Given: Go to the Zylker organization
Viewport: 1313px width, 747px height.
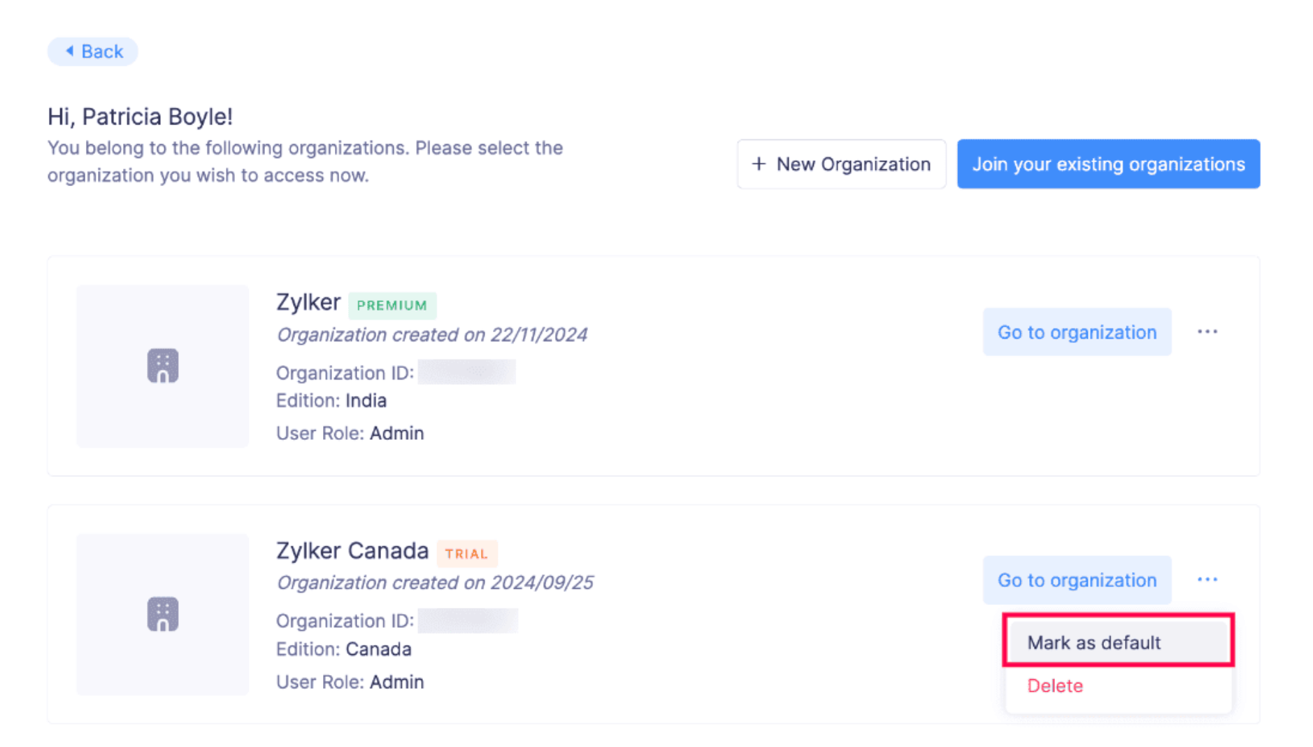Looking at the screenshot, I should (x=1077, y=332).
